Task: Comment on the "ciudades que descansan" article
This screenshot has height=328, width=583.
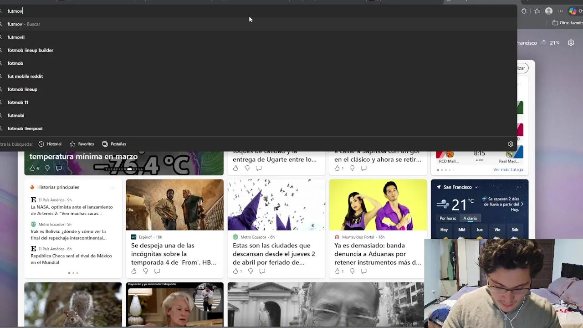Action: coord(262,271)
